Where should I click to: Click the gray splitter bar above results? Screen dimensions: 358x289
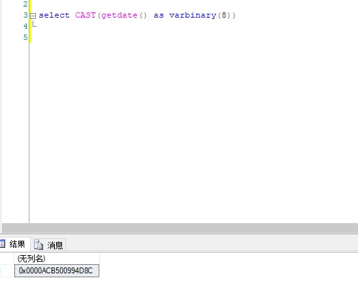(180, 228)
